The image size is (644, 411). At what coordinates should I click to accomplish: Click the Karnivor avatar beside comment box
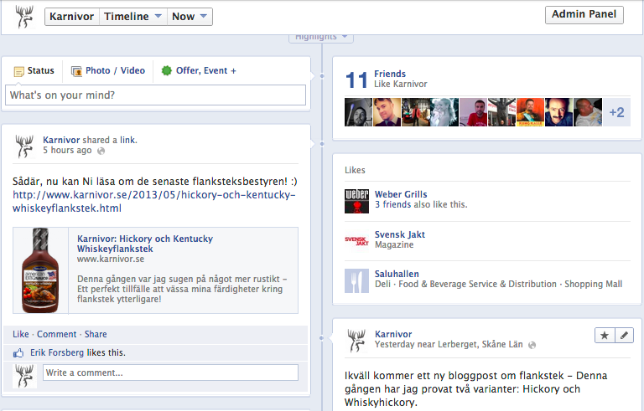tap(24, 376)
